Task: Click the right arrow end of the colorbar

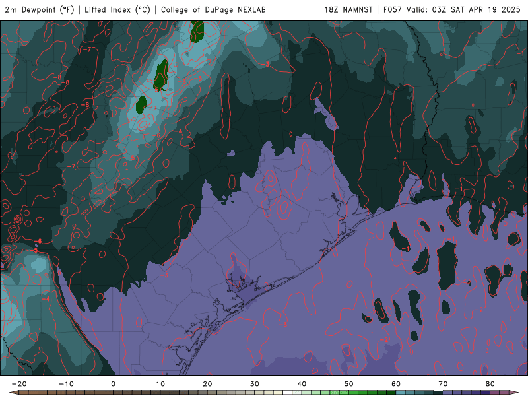Action: 514,392
